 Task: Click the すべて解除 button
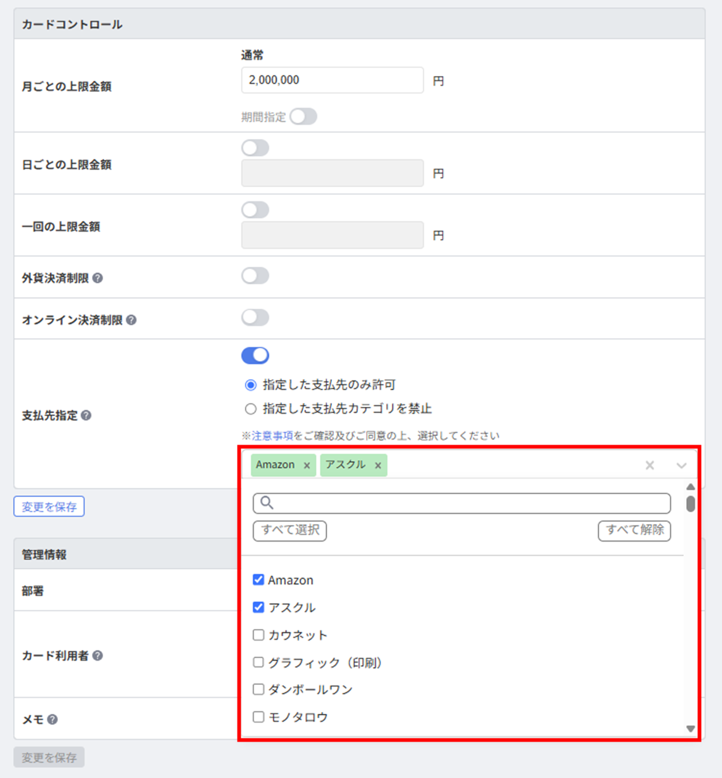(x=634, y=530)
